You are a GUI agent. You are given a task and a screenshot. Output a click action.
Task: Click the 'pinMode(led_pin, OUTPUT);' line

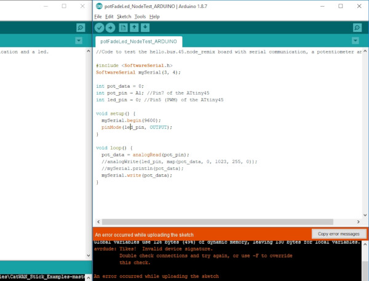point(137,127)
